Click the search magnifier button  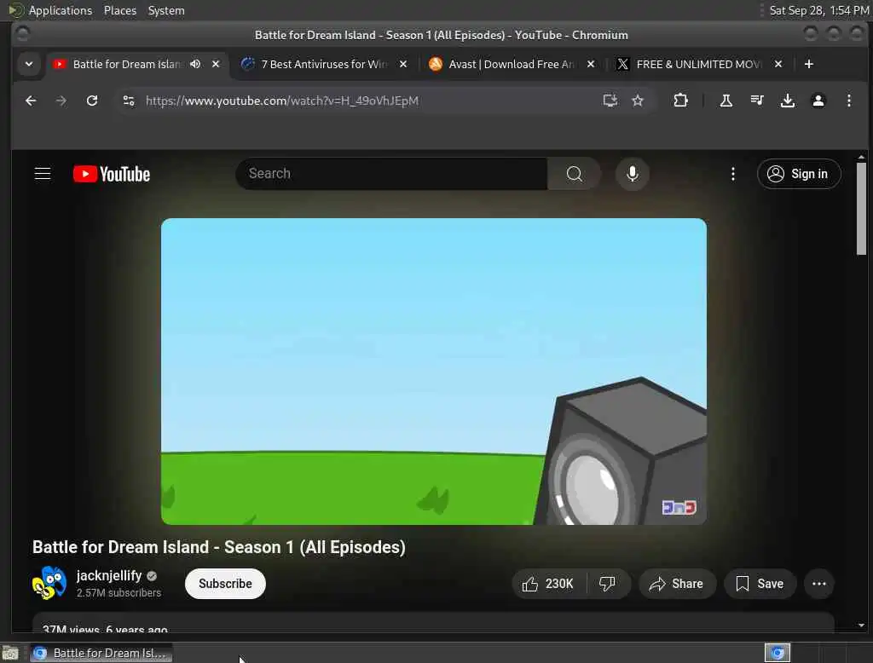pos(574,174)
